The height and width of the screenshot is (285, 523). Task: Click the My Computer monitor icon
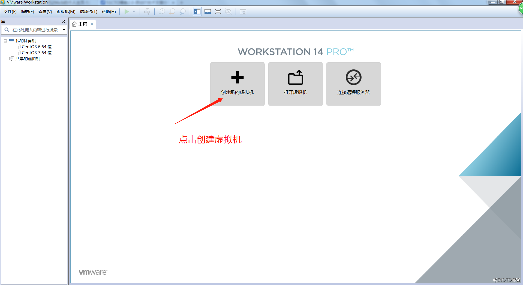click(x=11, y=41)
